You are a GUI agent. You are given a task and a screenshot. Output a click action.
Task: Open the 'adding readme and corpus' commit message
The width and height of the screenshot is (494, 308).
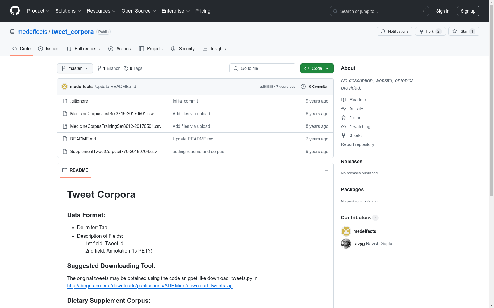point(198,152)
